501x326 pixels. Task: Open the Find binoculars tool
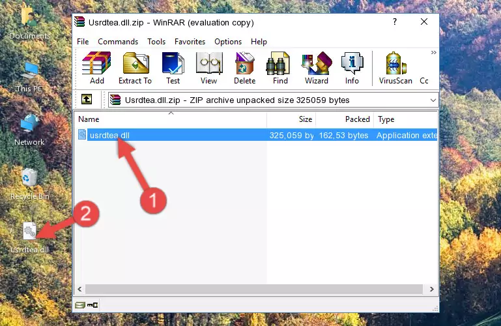pos(280,68)
